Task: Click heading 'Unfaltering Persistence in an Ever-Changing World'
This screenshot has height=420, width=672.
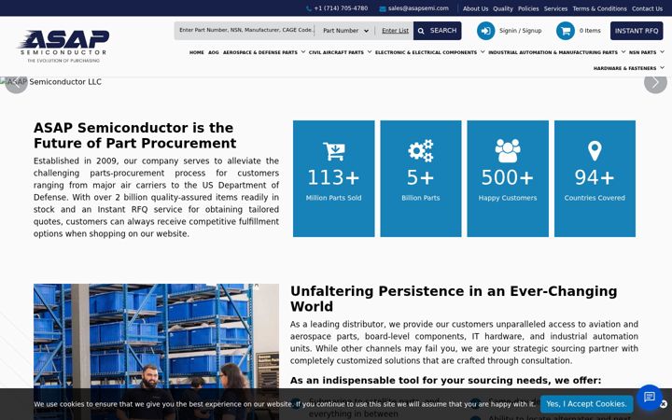Action: point(454,299)
